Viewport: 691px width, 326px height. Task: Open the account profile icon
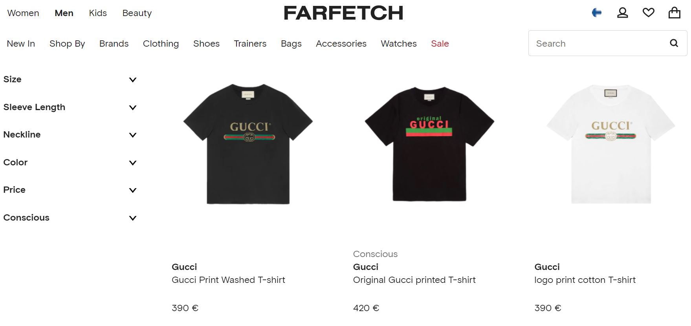click(623, 13)
